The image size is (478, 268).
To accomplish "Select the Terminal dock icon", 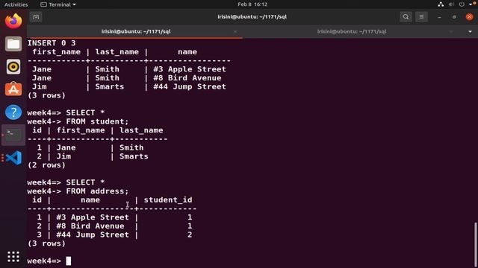I will 13,135.
